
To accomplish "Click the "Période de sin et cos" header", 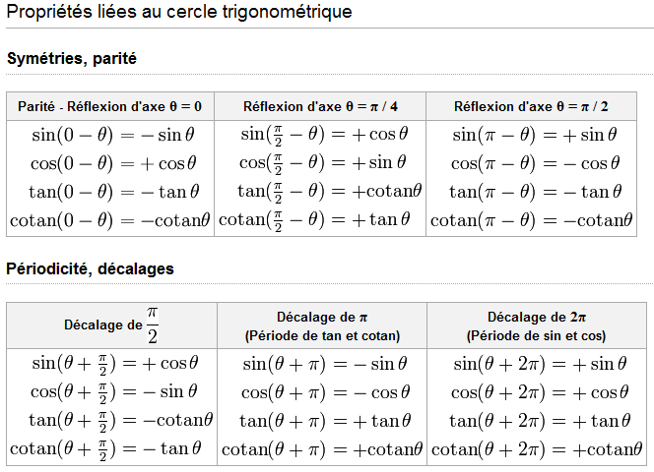I will click(x=537, y=335).
